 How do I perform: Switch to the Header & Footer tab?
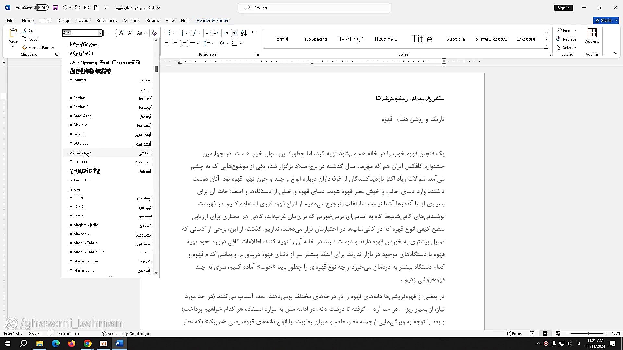pos(213,20)
